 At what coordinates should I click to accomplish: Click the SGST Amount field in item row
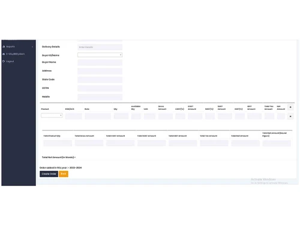point(225,116)
